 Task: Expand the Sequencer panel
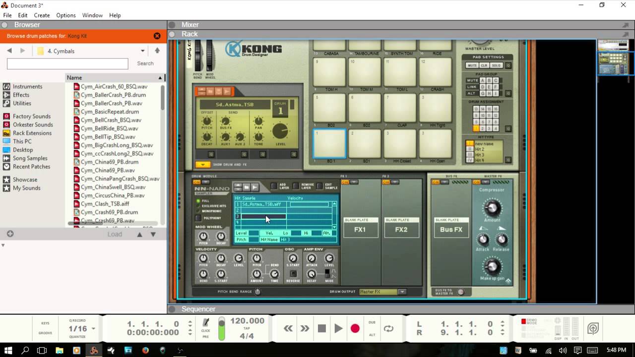tap(172, 309)
